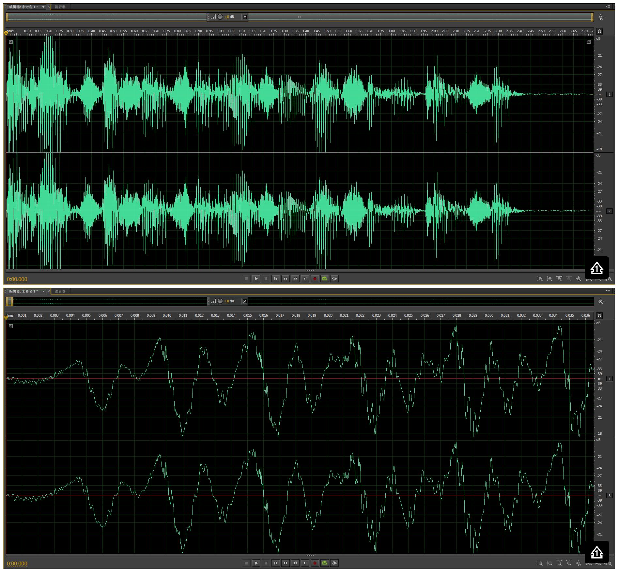
Task: Move playhead to previous in lower editor
Action: pos(276,563)
